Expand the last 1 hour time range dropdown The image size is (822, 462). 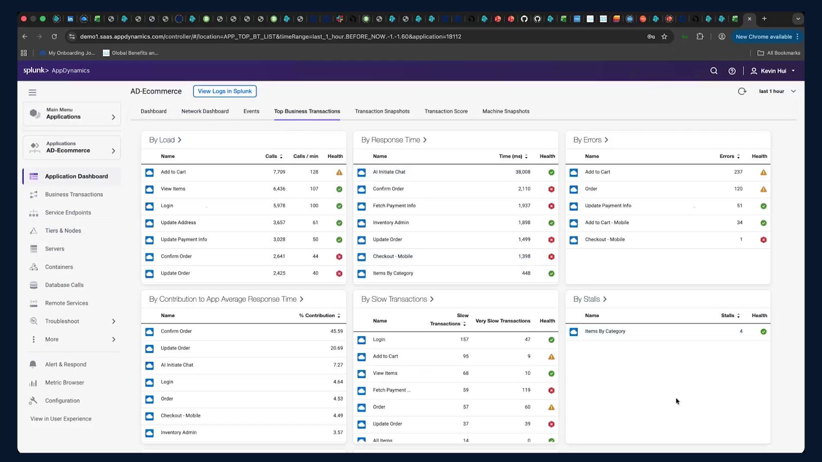click(777, 91)
